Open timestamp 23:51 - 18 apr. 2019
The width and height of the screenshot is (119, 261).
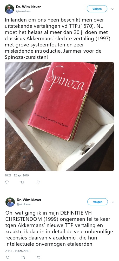17,251
